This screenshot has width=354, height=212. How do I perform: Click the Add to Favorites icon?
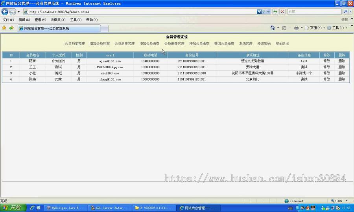[11, 28]
